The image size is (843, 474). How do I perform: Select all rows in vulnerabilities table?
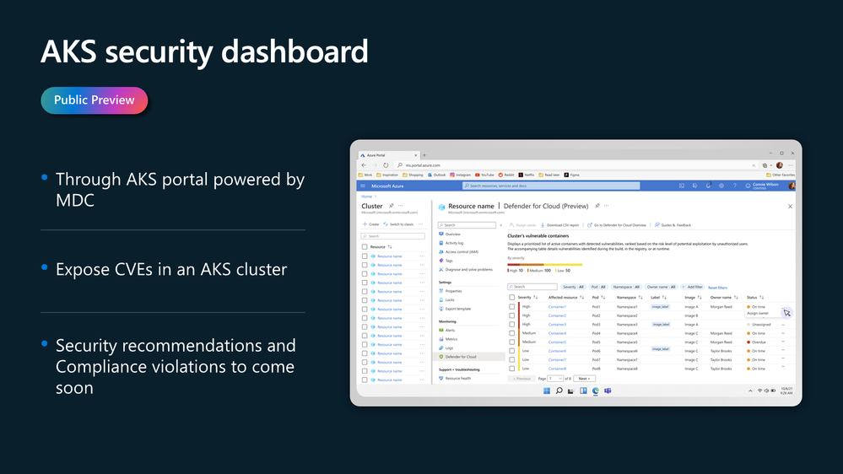pos(512,297)
